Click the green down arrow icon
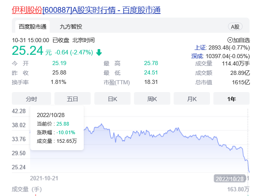Screen dimensions: 261x196 coord(99,52)
